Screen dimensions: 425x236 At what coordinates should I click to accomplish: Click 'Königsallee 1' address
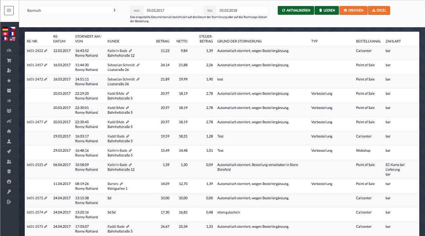coord(117,188)
